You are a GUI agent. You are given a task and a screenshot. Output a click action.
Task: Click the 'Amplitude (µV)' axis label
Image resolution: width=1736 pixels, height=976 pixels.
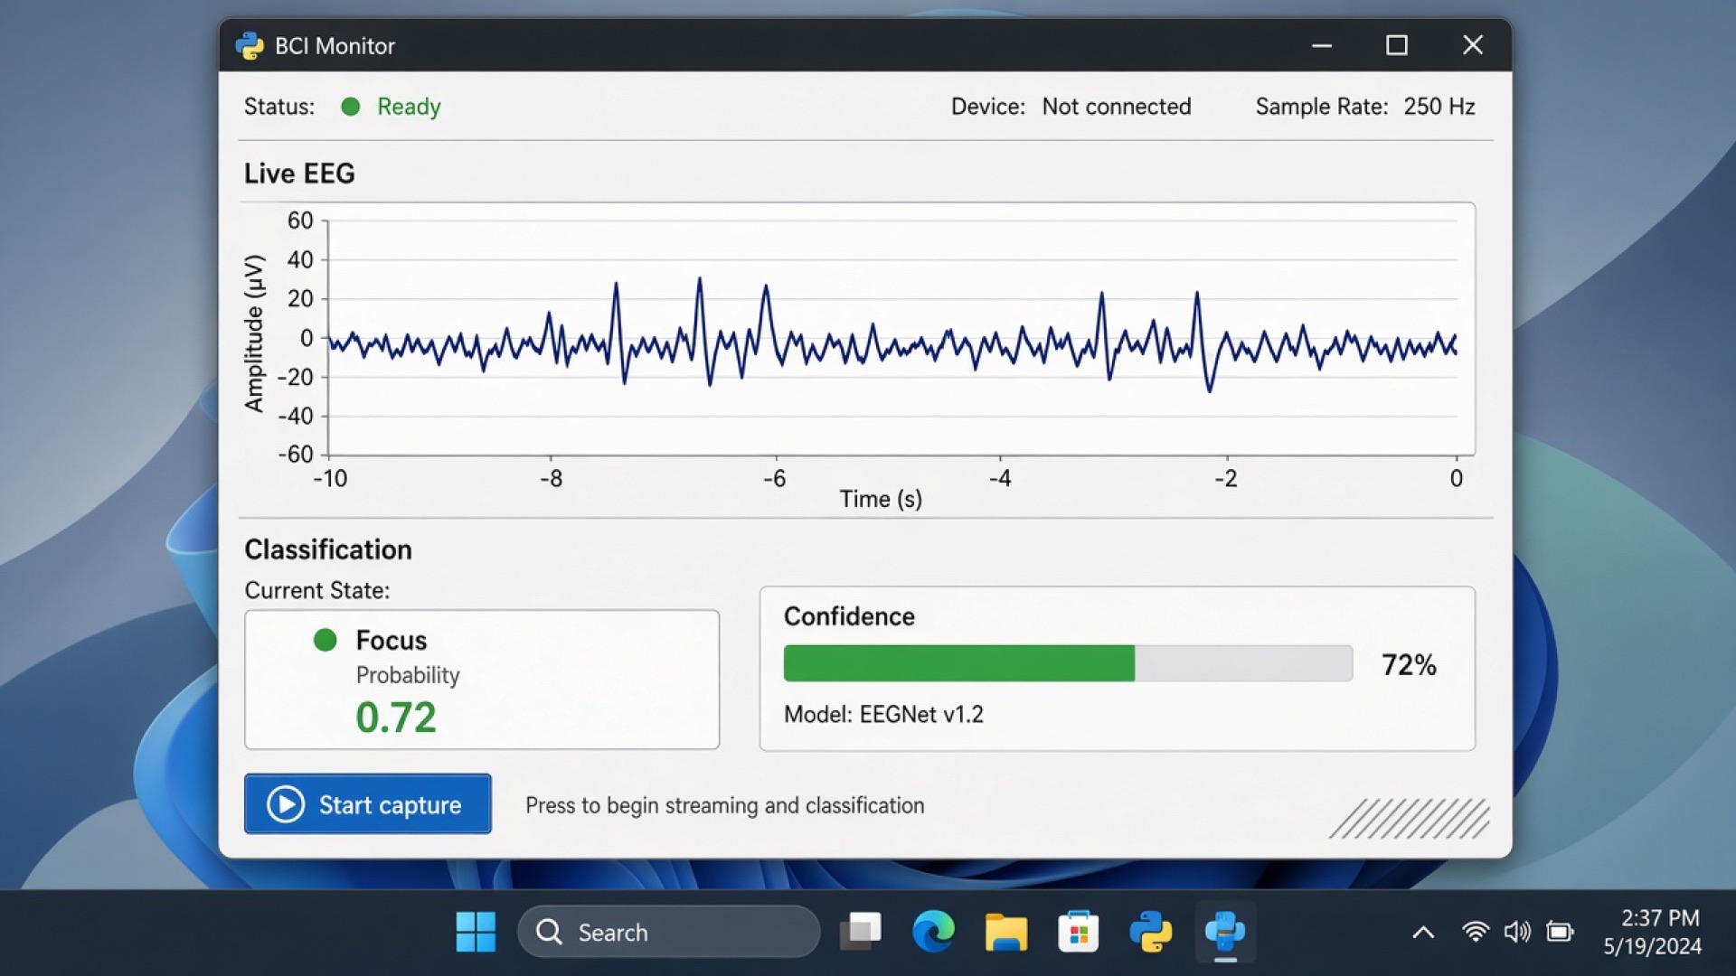254,333
